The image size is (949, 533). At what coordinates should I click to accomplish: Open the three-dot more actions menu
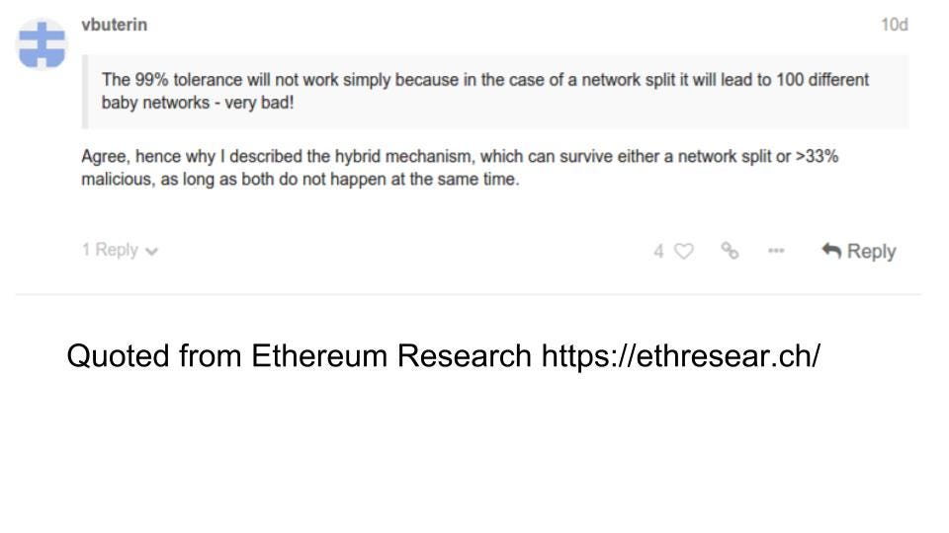(x=776, y=250)
